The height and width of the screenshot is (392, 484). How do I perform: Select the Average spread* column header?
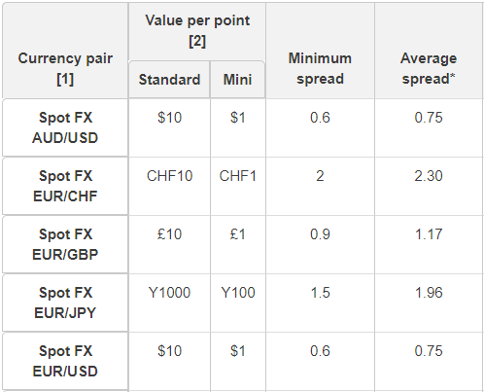[x=429, y=68]
